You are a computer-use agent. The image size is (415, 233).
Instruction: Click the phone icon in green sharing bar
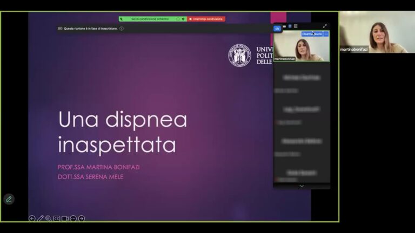pos(122,19)
